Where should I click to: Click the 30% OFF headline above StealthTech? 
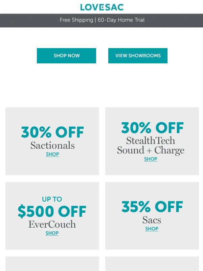(152, 128)
